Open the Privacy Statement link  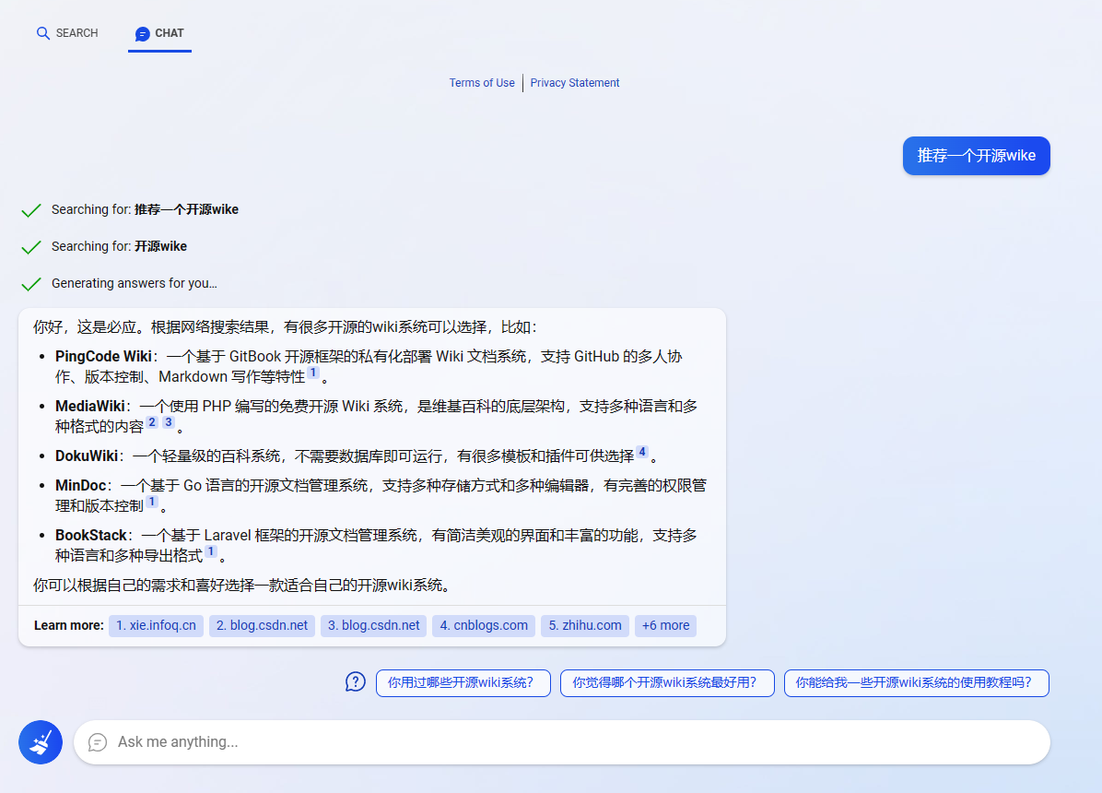click(x=575, y=83)
